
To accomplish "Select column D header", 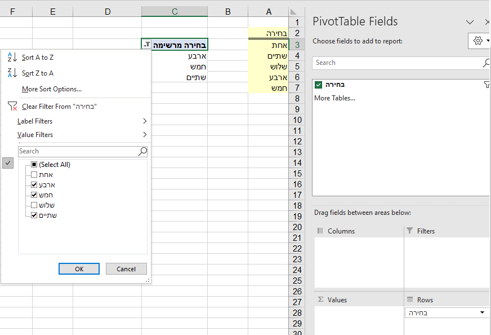I will 108,12.
